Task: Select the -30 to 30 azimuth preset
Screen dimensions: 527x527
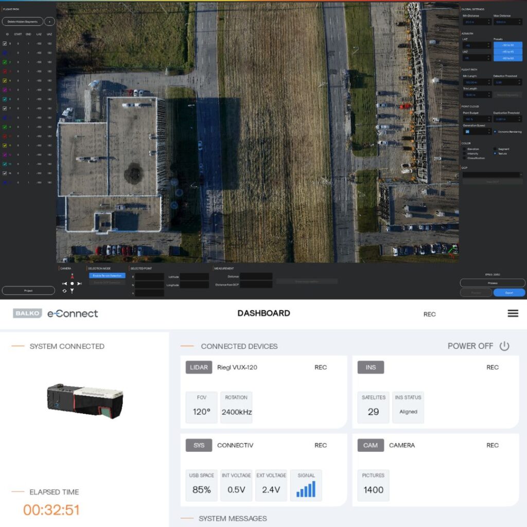Action: tap(507, 45)
